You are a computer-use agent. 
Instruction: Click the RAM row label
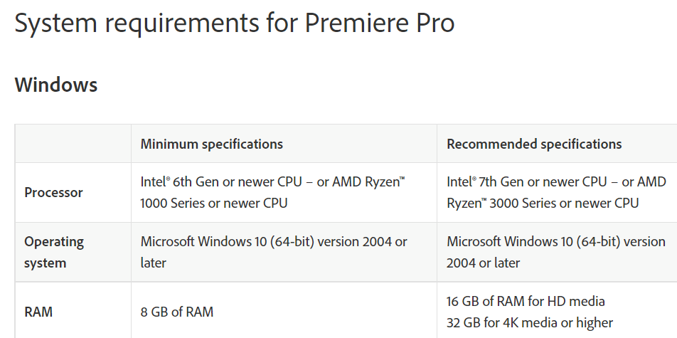click(38, 312)
